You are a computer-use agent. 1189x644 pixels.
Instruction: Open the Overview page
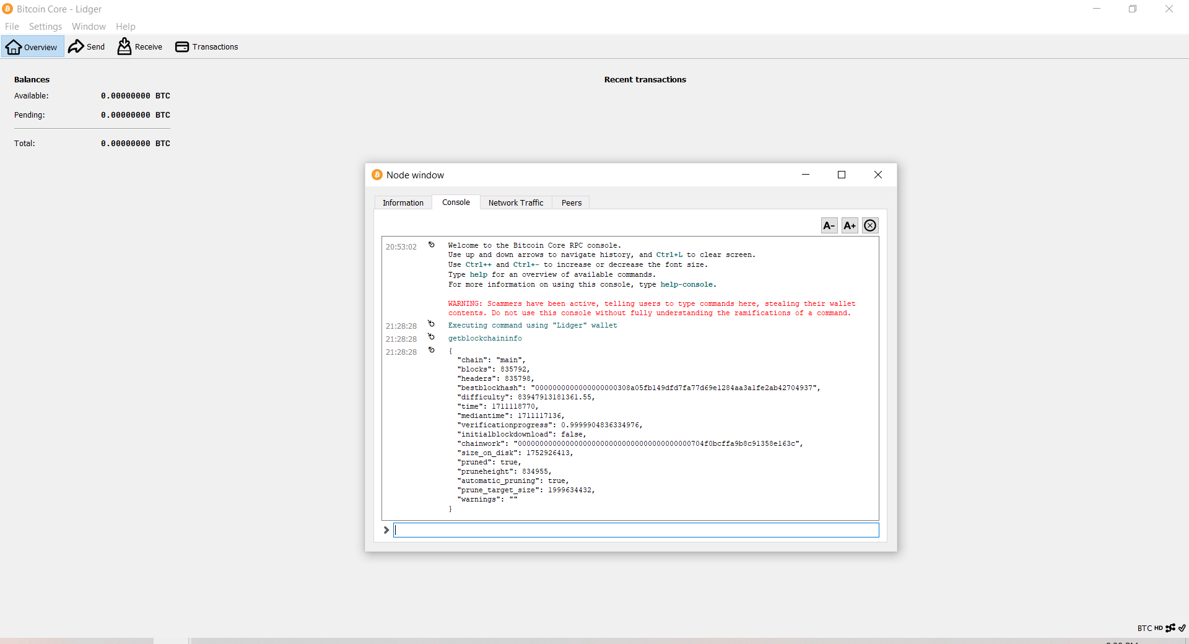click(x=32, y=47)
